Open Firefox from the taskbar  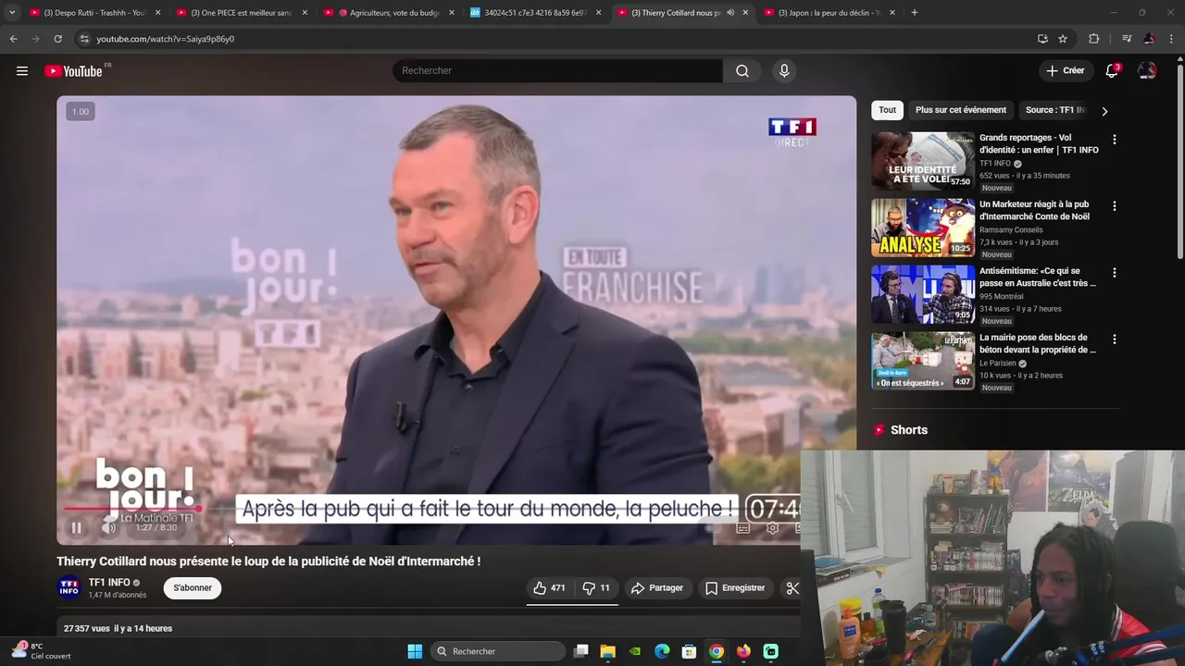click(x=743, y=651)
